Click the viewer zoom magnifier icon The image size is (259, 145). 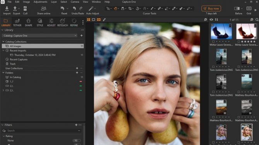tap(205, 20)
